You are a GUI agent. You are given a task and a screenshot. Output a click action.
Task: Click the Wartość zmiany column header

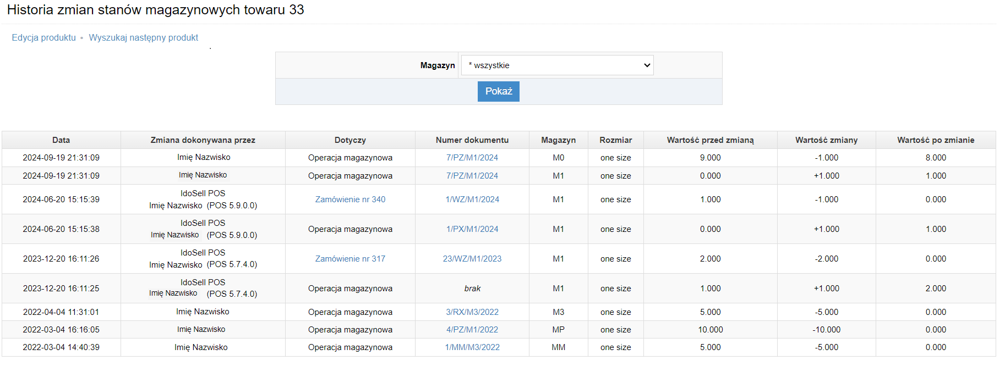click(827, 140)
